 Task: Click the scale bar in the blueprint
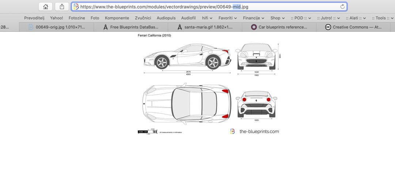pos(148,132)
